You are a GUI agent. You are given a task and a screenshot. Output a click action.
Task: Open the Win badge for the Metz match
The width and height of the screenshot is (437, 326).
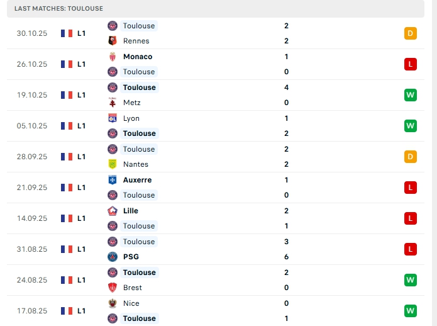pyautogui.click(x=411, y=95)
